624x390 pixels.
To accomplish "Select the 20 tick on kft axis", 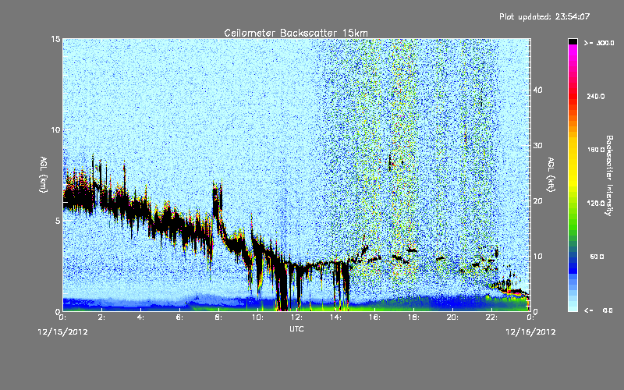I will 537,201.
